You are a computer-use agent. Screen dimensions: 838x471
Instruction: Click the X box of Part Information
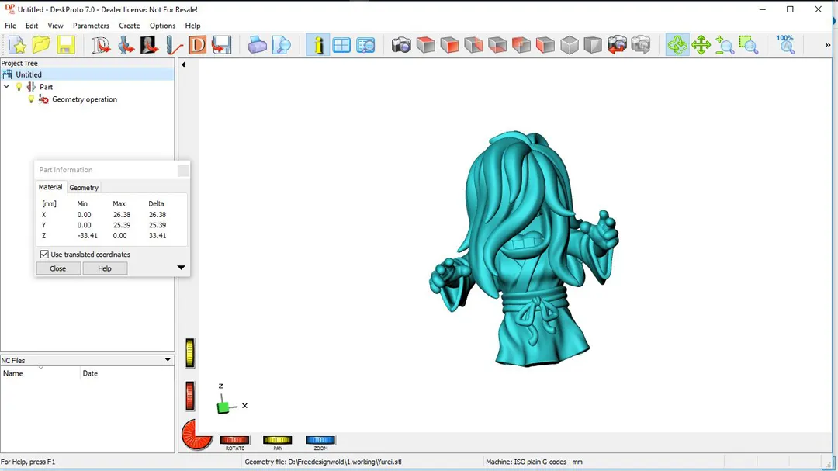pos(183,171)
